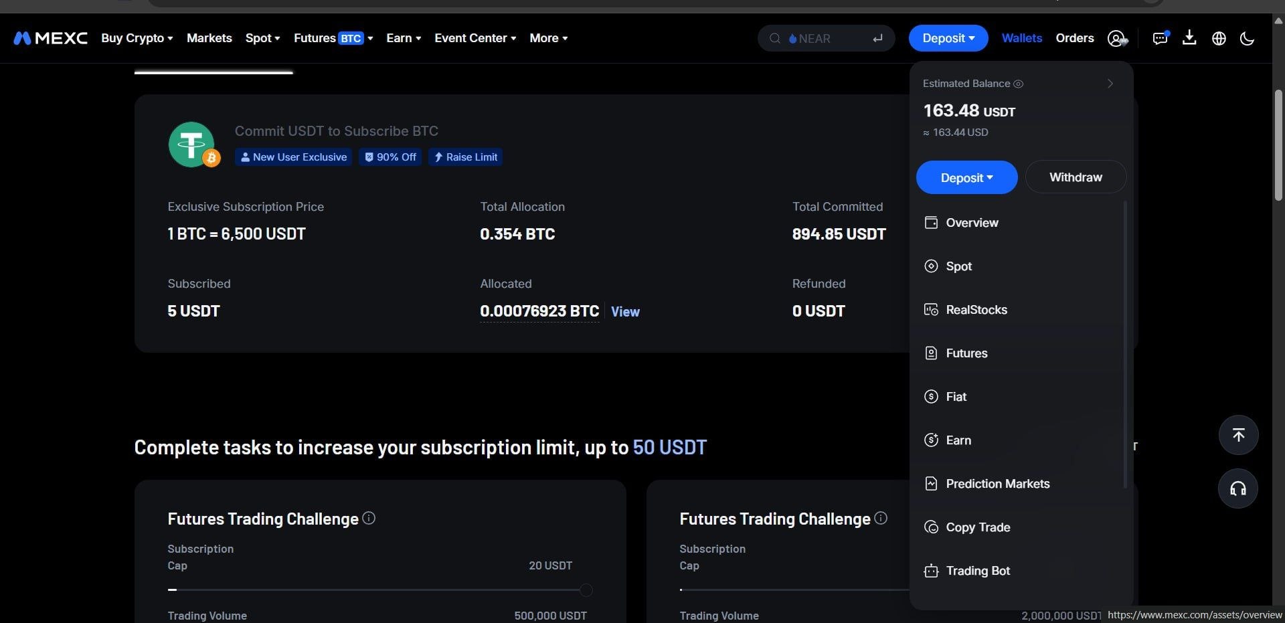Click the Earn icon in wallet menu
Image resolution: width=1285 pixels, height=623 pixels.
[931, 440]
